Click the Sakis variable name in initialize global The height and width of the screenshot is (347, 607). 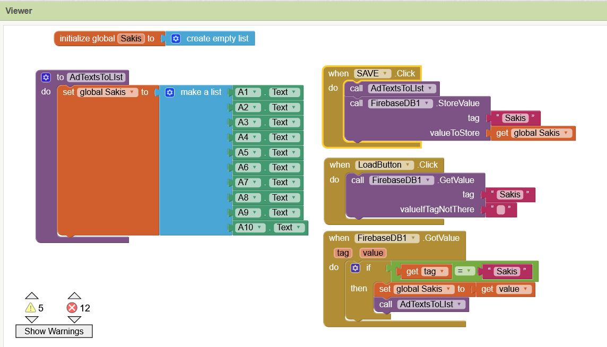click(131, 39)
